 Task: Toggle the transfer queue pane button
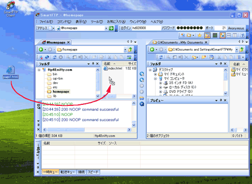pos(207,35)
